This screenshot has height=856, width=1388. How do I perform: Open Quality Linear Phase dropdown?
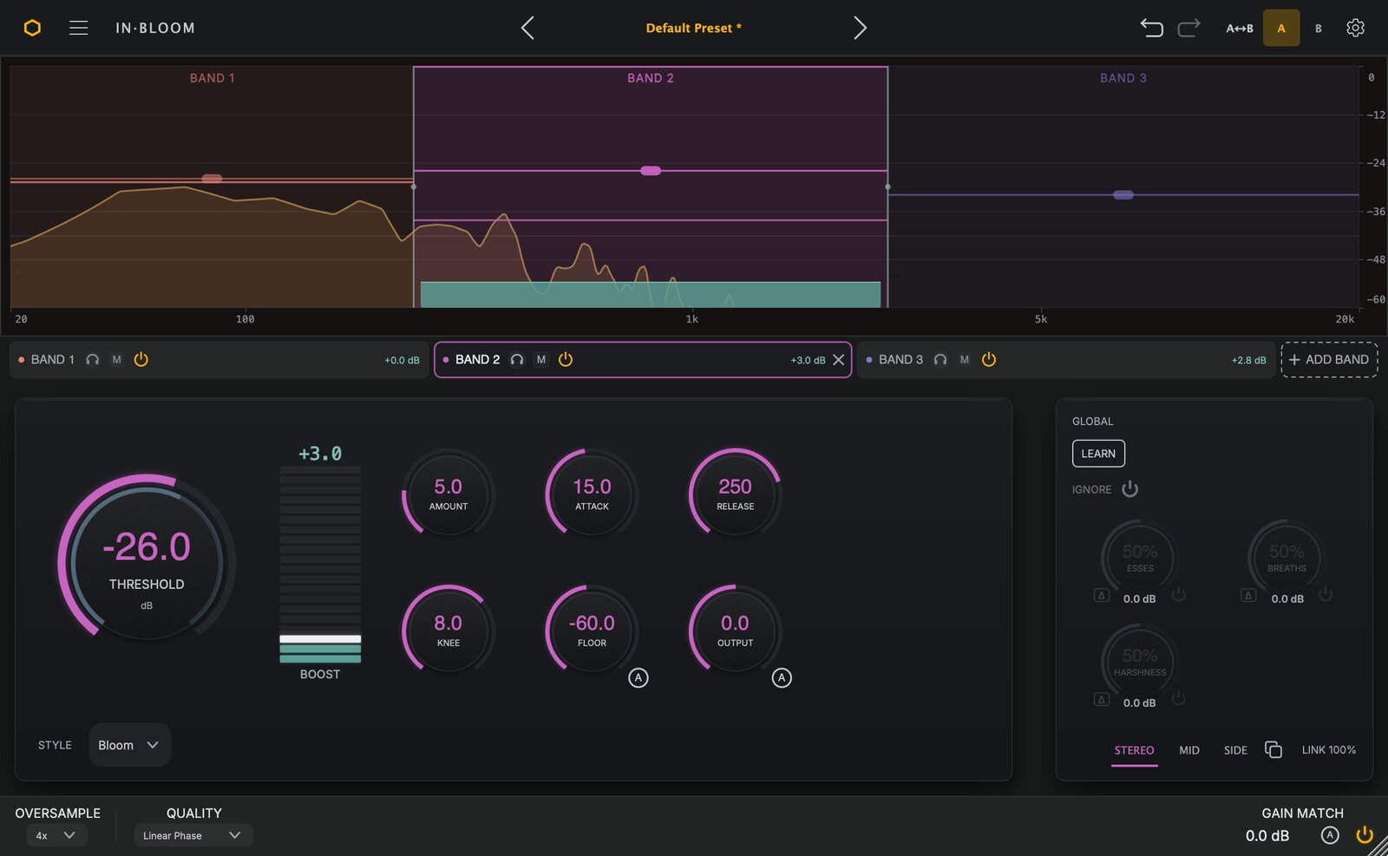[x=193, y=835]
